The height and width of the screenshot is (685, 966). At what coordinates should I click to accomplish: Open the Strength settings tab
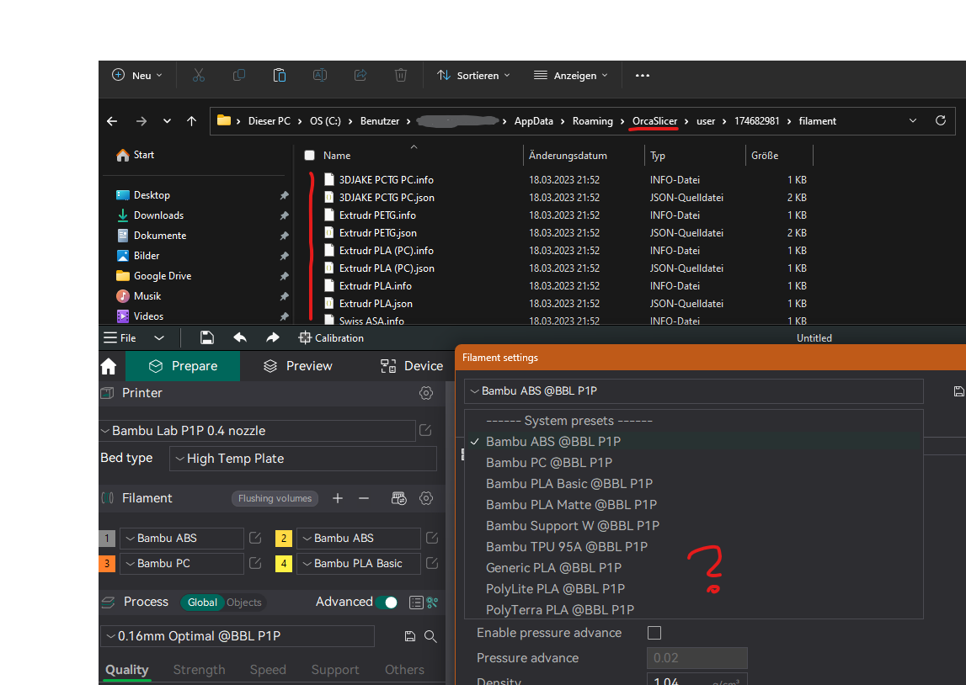pos(199,669)
